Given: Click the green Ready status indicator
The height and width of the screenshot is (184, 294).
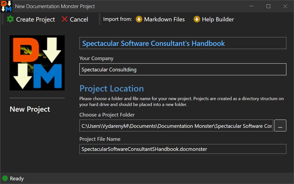Looking at the screenshot, I should coord(5,179).
